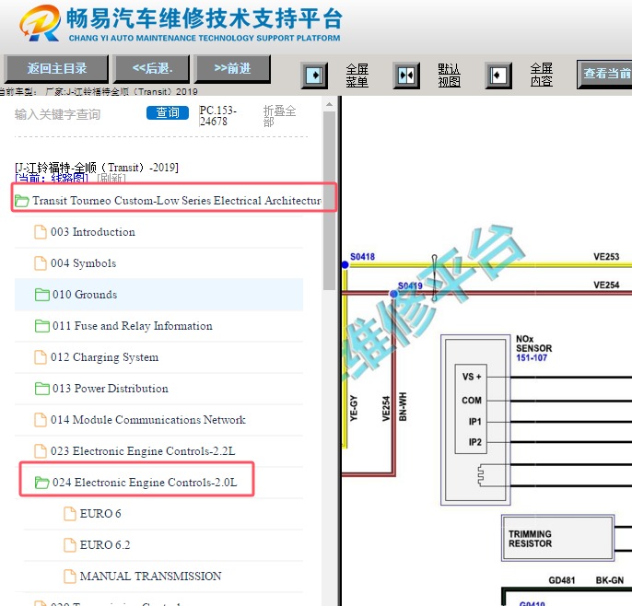Image resolution: width=632 pixels, height=606 pixels.
Task: Click 折叠全部 to collapse all
Action: 279,116
